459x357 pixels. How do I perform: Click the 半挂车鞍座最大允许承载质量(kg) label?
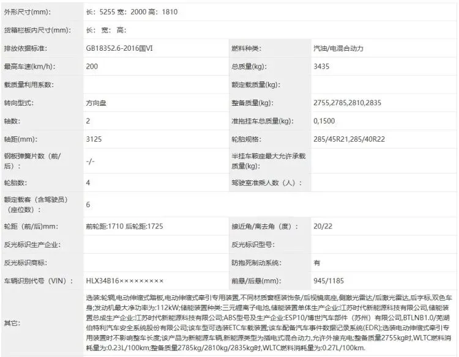pyautogui.click(x=269, y=161)
